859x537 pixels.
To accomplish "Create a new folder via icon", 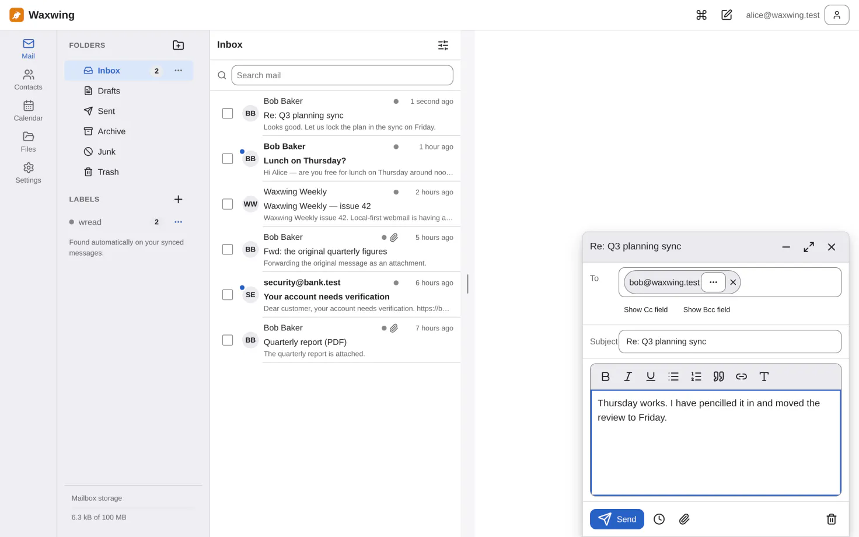I will pyautogui.click(x=179, y=45).
